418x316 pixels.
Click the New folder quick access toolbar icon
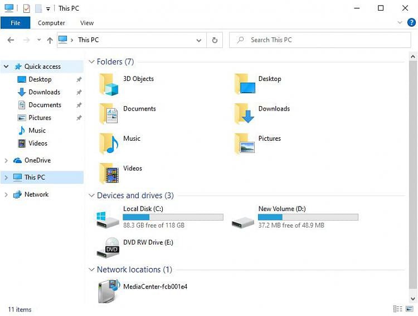click(38, 8)
